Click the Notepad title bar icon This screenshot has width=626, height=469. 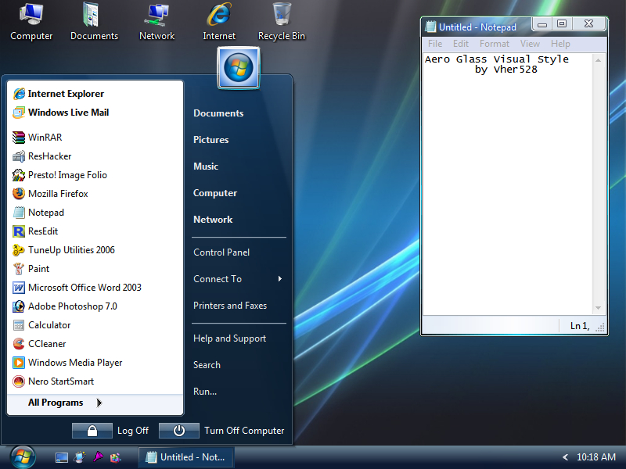(430, 27)
